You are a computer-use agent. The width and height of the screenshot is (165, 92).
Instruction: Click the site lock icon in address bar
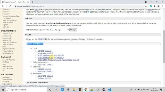15,6
